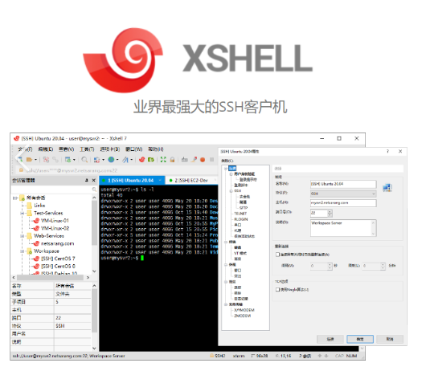Click the Open session folder toolbar icon
The image size is (430, 367).
pyautogui.click(x=30, y=159)
